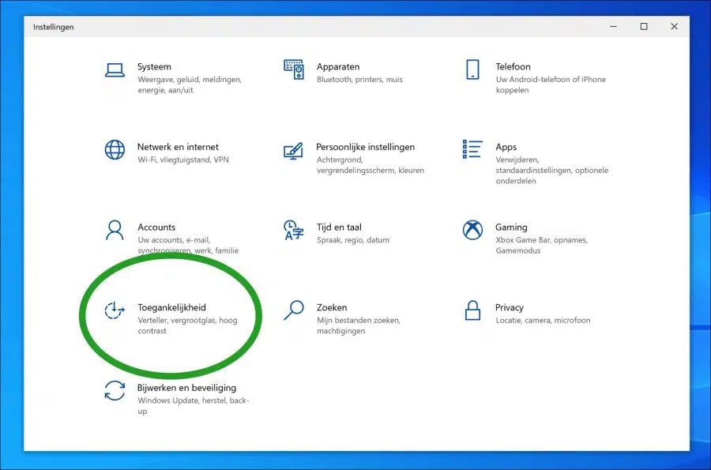The height and width of the screenshot is (470, 711).
Task: Open Telefoon settings heading
Action: [513, 66]
